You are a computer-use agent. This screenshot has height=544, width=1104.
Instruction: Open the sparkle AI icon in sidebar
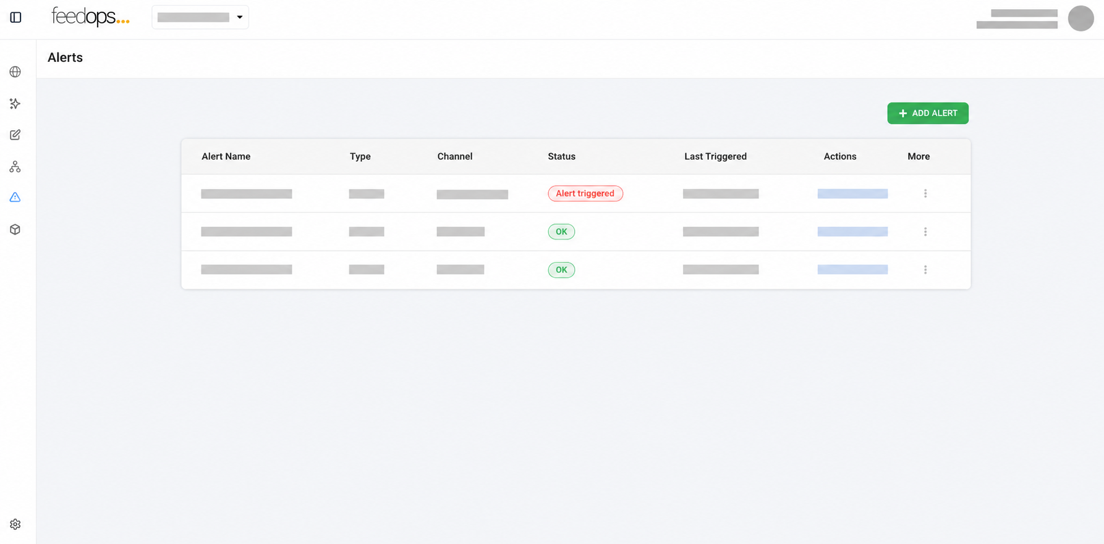15,103
